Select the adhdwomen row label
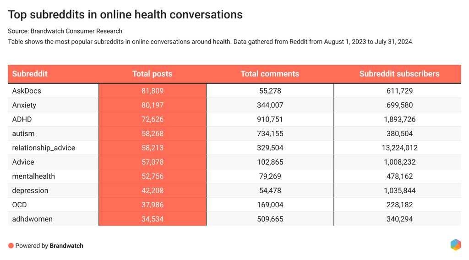Image resolution: width=469 pixels, height=260 pixels. [x=32, y=219]
